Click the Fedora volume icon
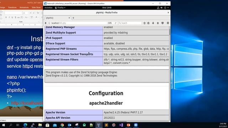The width and height of the screenshot is (228, 128). 161,8
